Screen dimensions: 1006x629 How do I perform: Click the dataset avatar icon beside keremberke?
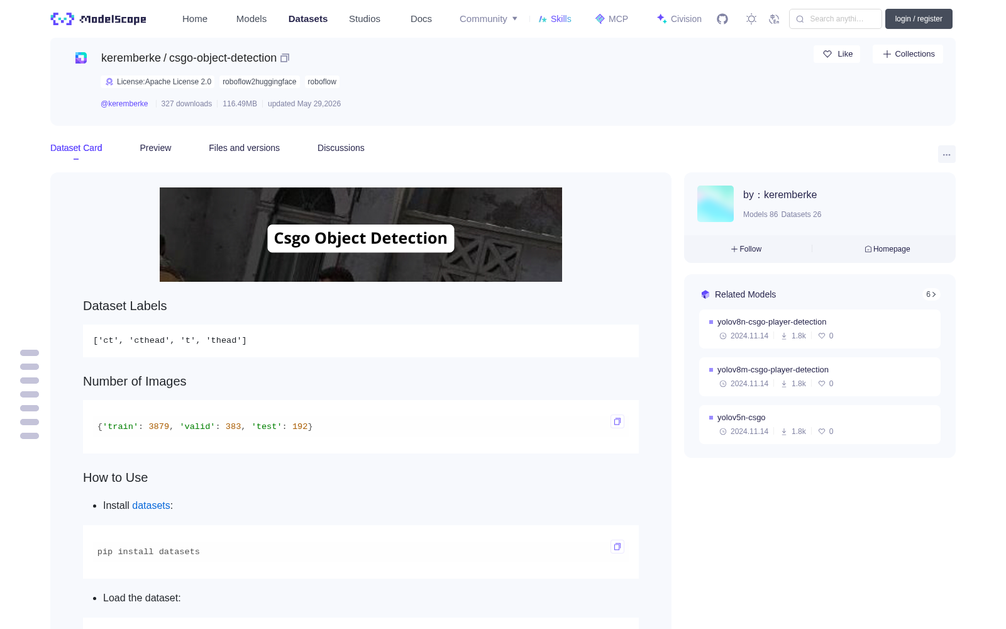click(x=81, y=58)
